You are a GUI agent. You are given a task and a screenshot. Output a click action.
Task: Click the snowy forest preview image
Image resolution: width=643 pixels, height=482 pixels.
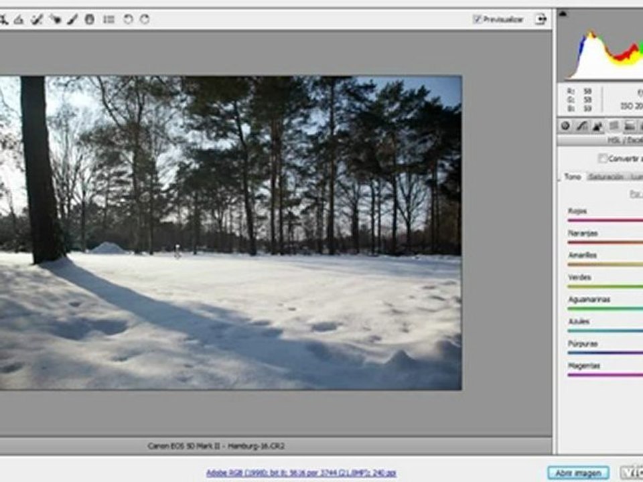[231, 232]
